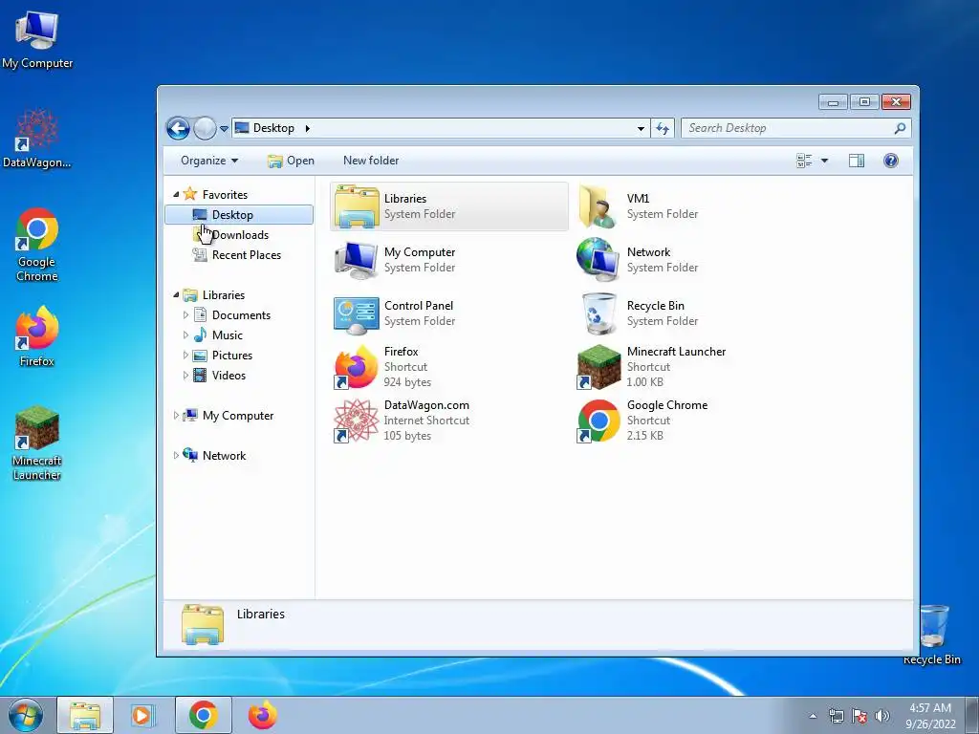Image resolution: width=979 pixels, height=734 pixels.
Task: Open the address bar history dropdown
Action: pyautogui.click(x=641, y=129)
